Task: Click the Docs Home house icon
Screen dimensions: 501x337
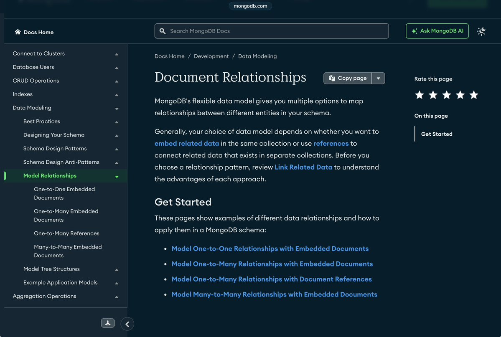Action: coord(17,31)
